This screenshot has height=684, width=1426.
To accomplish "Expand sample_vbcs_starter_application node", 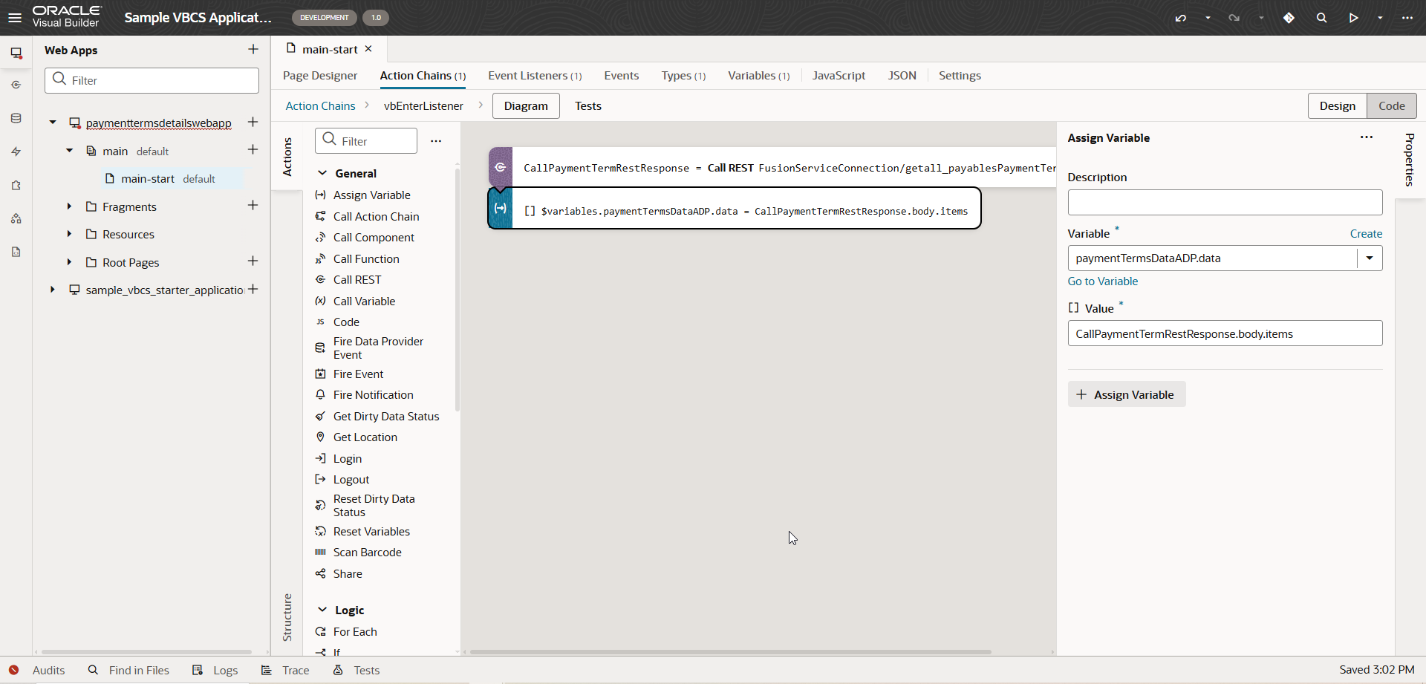I will 53,290.
